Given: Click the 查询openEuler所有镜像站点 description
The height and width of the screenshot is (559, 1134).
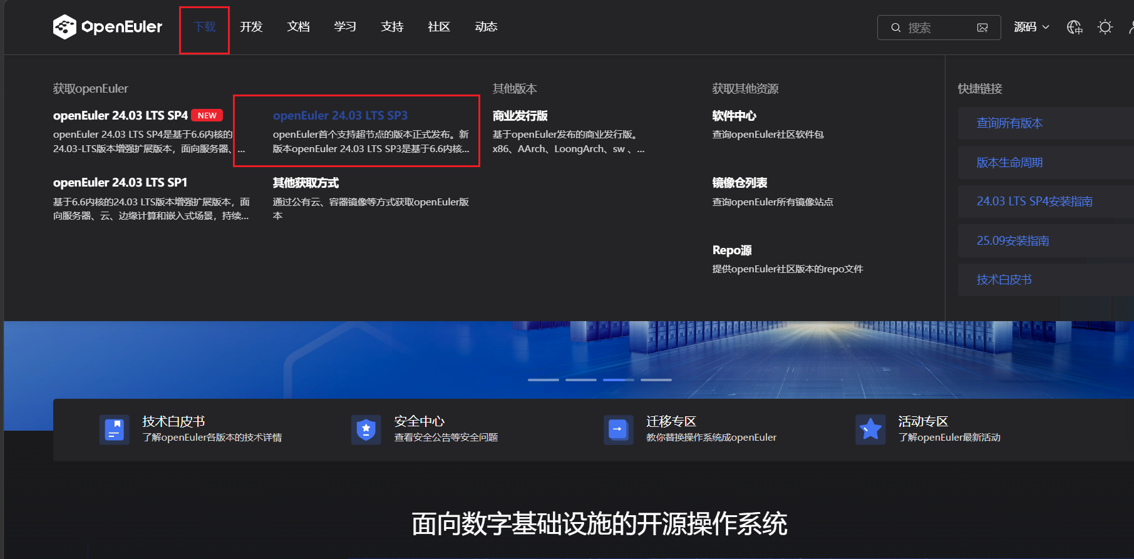Looking at the screenshot, I should point(773,202).
